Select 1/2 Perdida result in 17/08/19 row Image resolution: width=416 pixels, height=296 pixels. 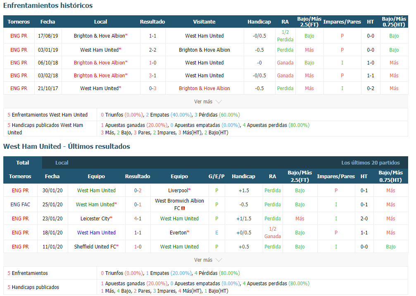285,36
